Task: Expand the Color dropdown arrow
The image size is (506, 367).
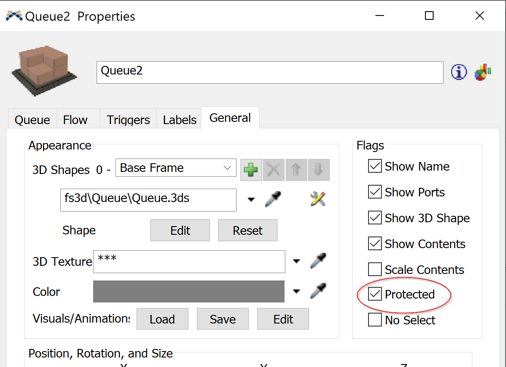Action: coord(297,292)
